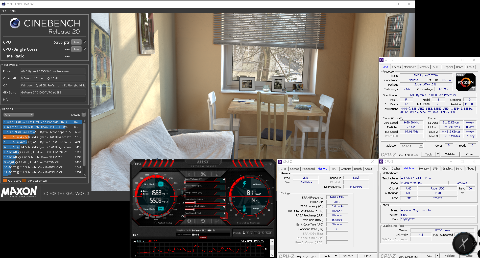Open Afterburner settings gear icon
Screen dimensions: 480x258
coord(189,221)
